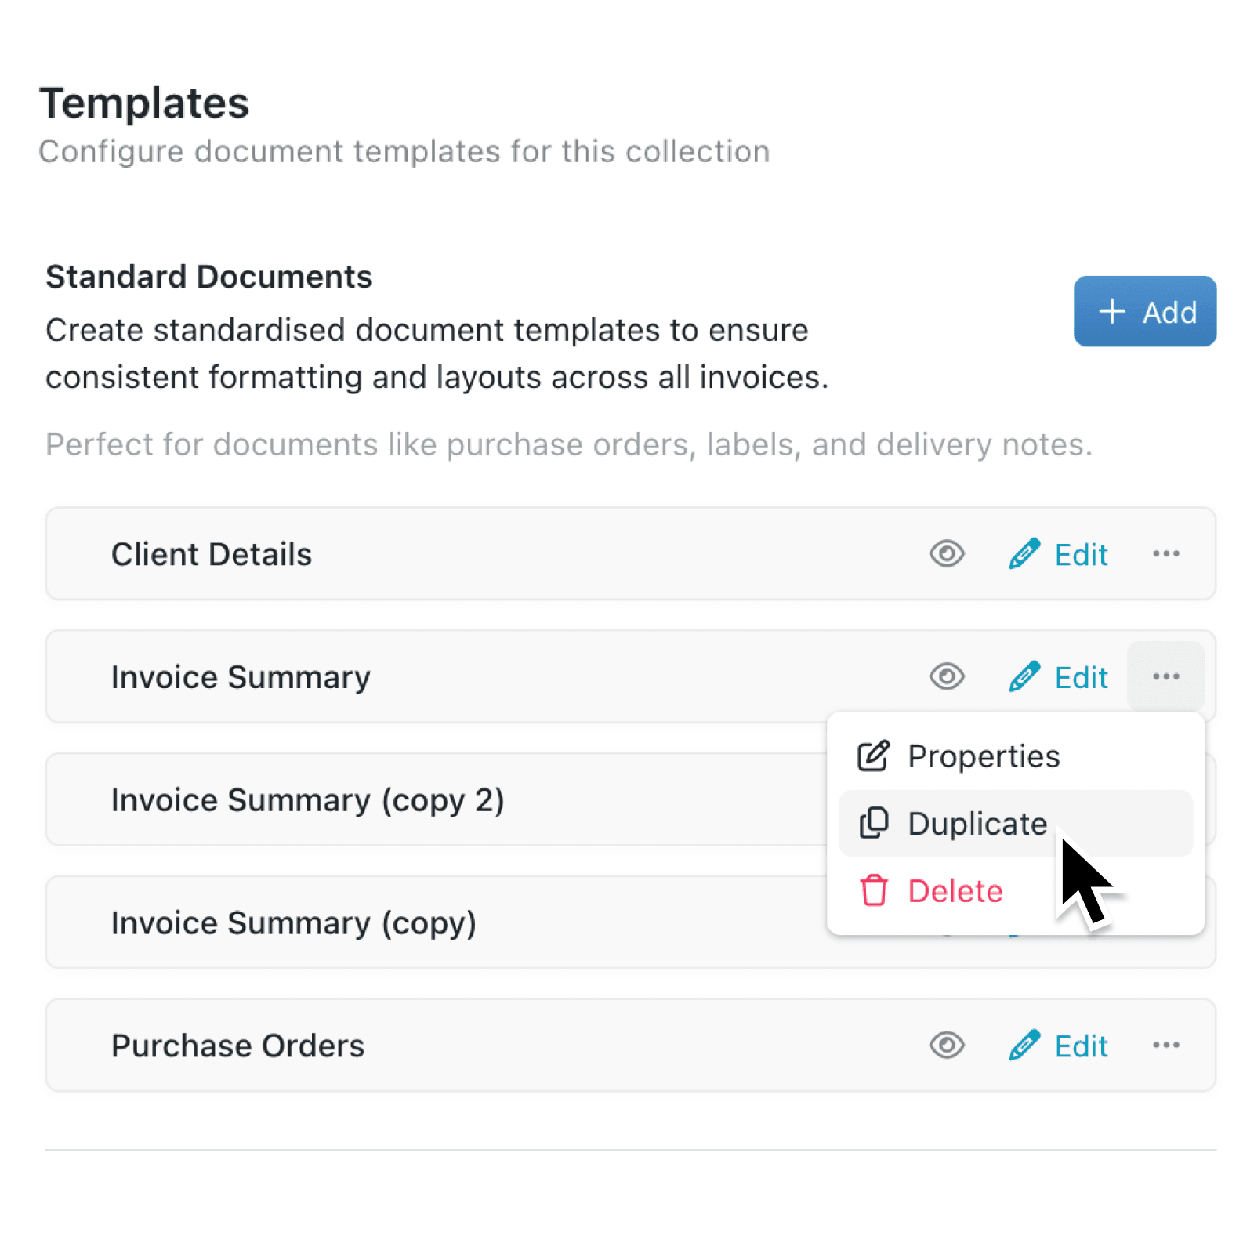Open the ellipsis menu for Purchase Orders

coord(1166,1045)
